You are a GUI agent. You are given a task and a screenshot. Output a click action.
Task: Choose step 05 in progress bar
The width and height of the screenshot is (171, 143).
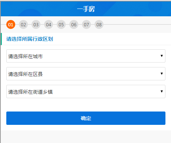(61, 24)
